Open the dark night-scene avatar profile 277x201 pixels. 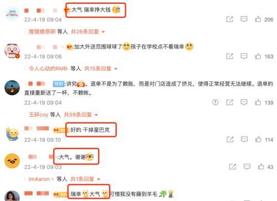[12, 87]
